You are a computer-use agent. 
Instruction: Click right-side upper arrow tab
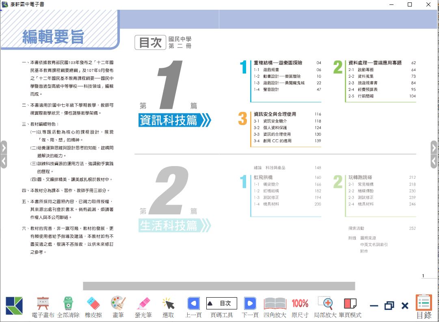(x=434, y=147)
